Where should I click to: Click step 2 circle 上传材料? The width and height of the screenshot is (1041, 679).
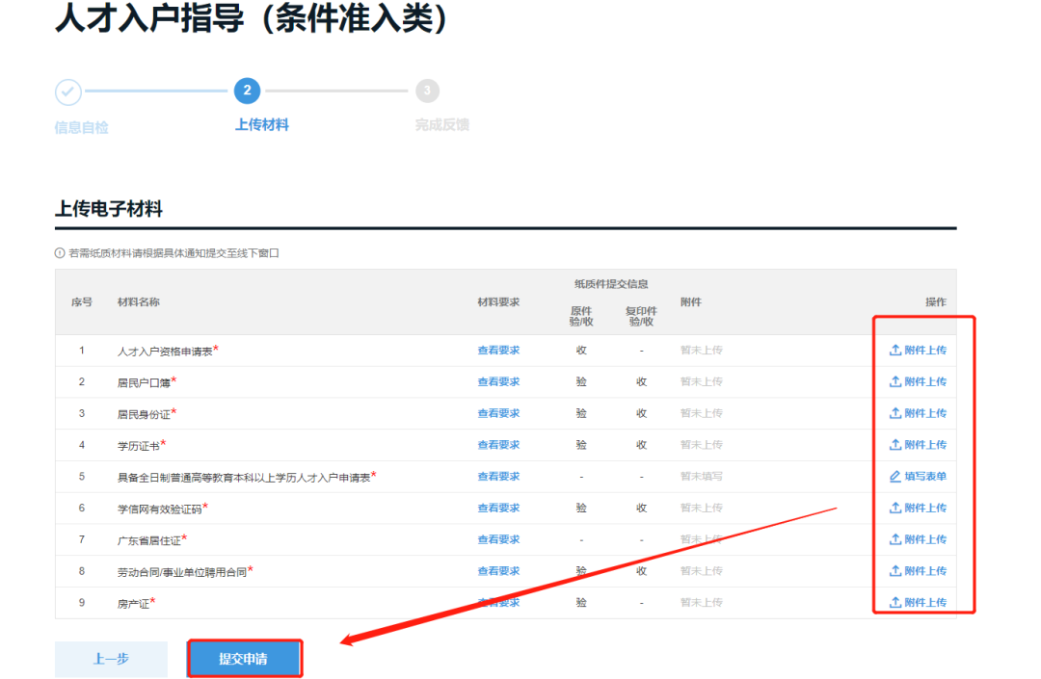pyautogui.click(x=247, y=91)
